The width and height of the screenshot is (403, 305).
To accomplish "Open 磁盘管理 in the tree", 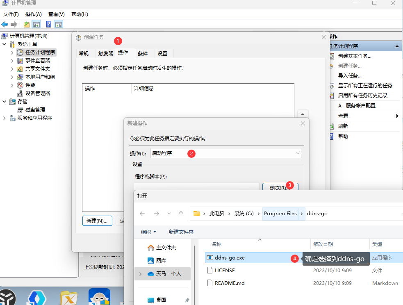I will 35,110.
